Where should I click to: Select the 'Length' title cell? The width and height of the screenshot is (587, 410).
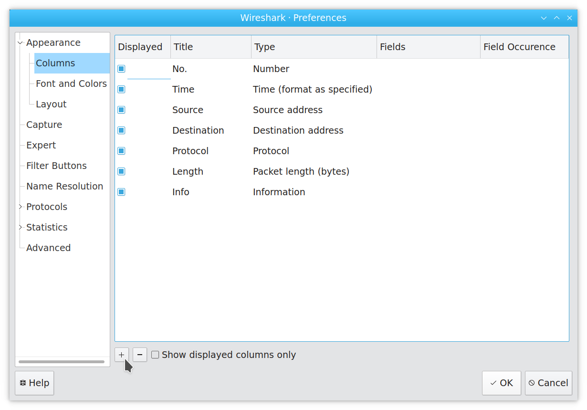(x=211, y=171)
